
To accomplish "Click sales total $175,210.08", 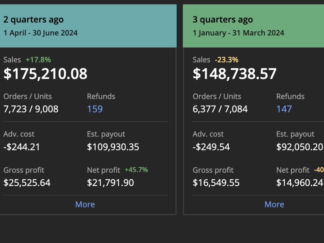I will click(45, 74).
